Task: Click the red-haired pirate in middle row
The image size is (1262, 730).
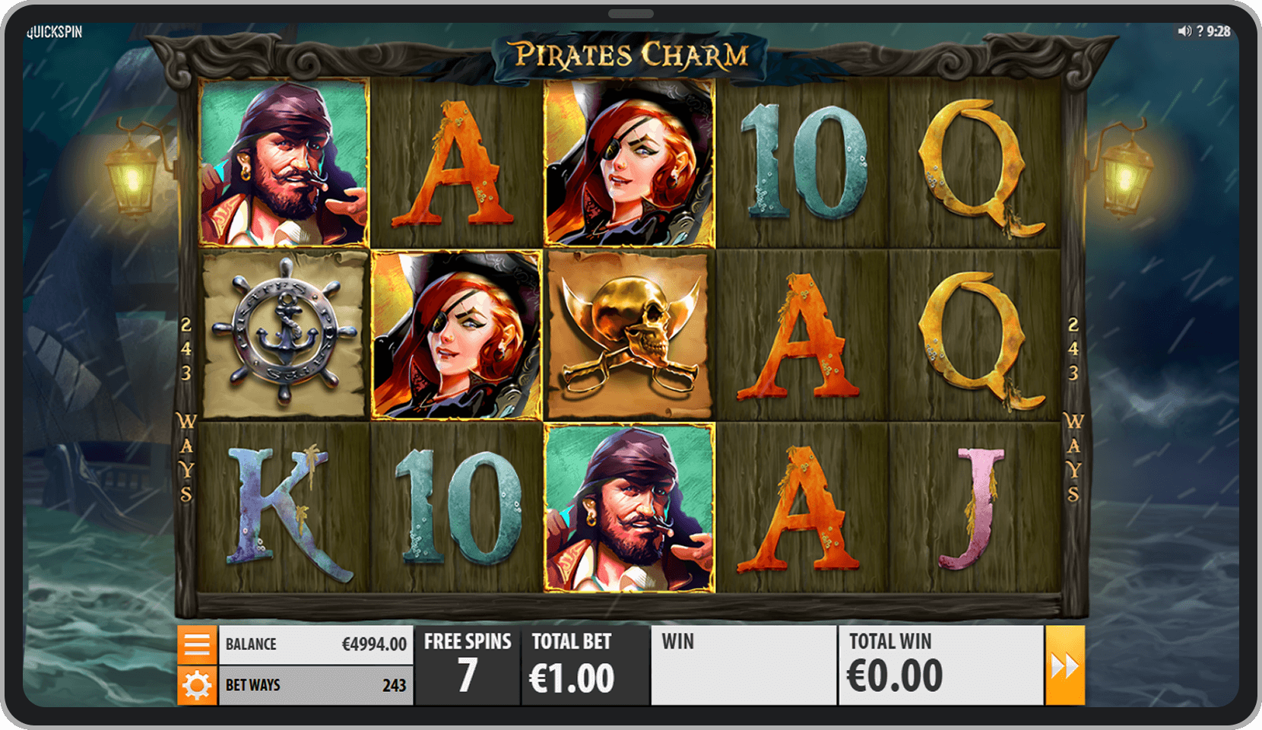Action: (x=457, y=335)
